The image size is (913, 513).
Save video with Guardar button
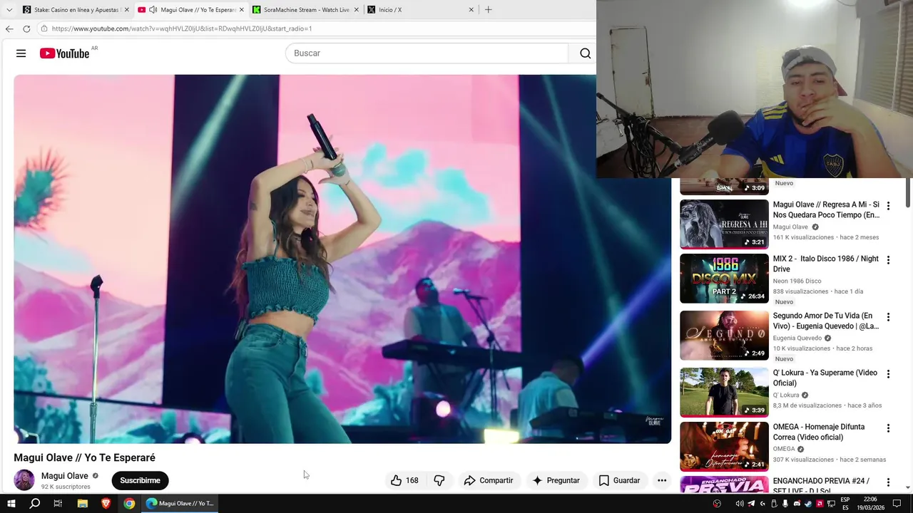coord(619,480)
